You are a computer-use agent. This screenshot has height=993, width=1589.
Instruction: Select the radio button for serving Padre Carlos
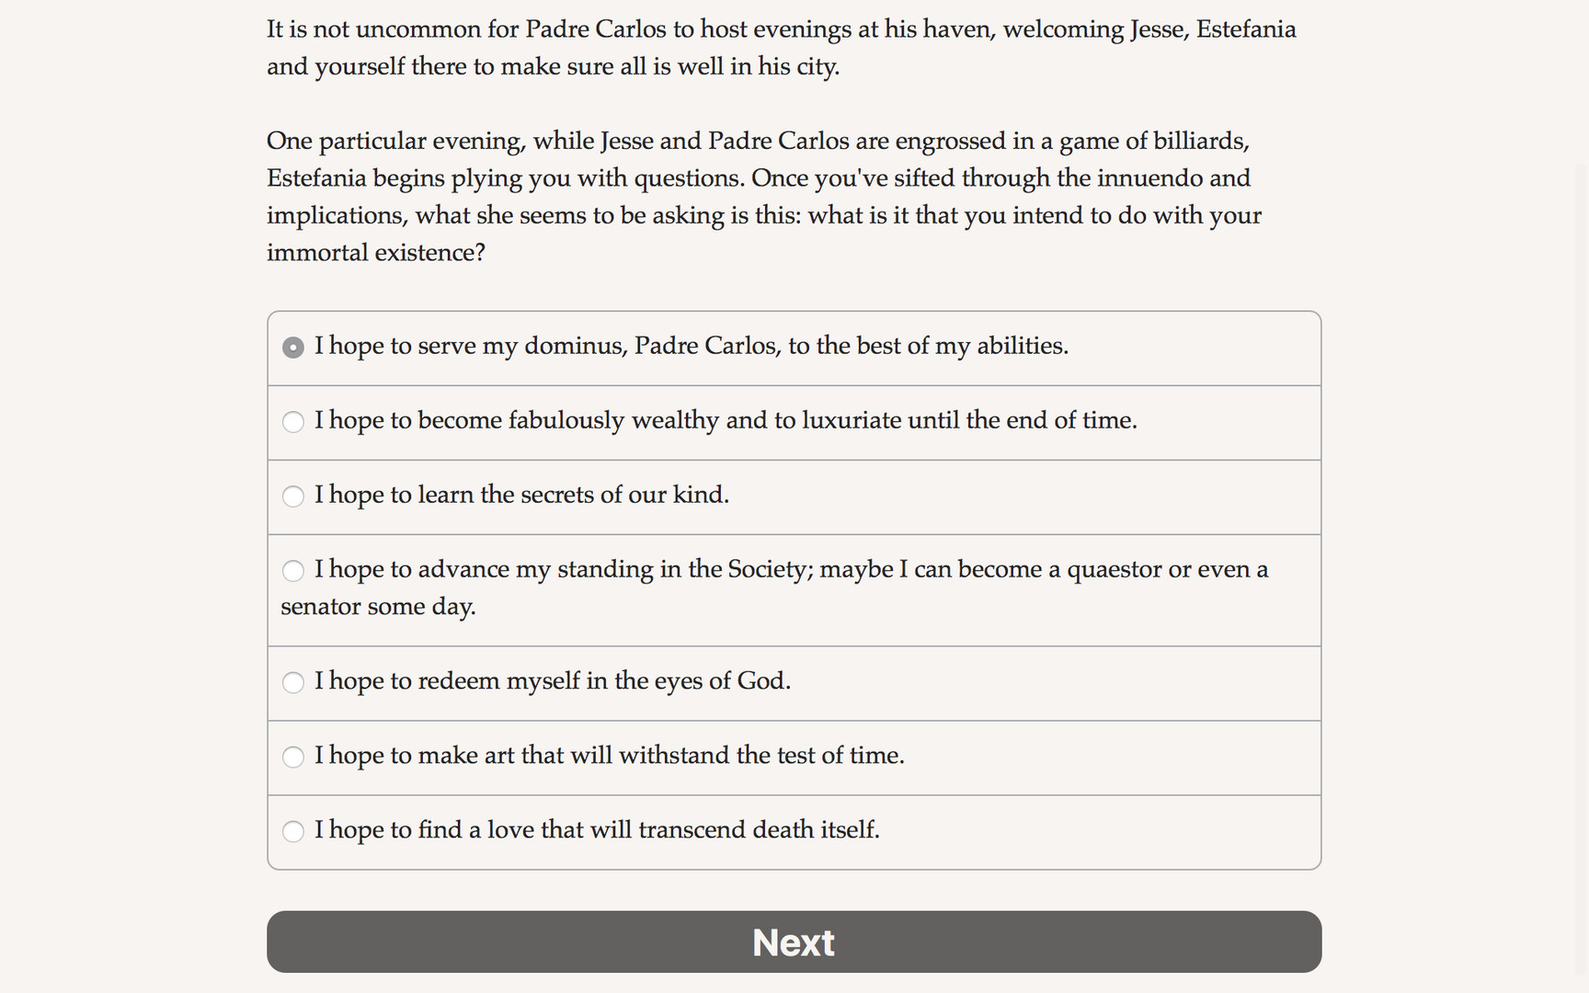click(293, 348)
